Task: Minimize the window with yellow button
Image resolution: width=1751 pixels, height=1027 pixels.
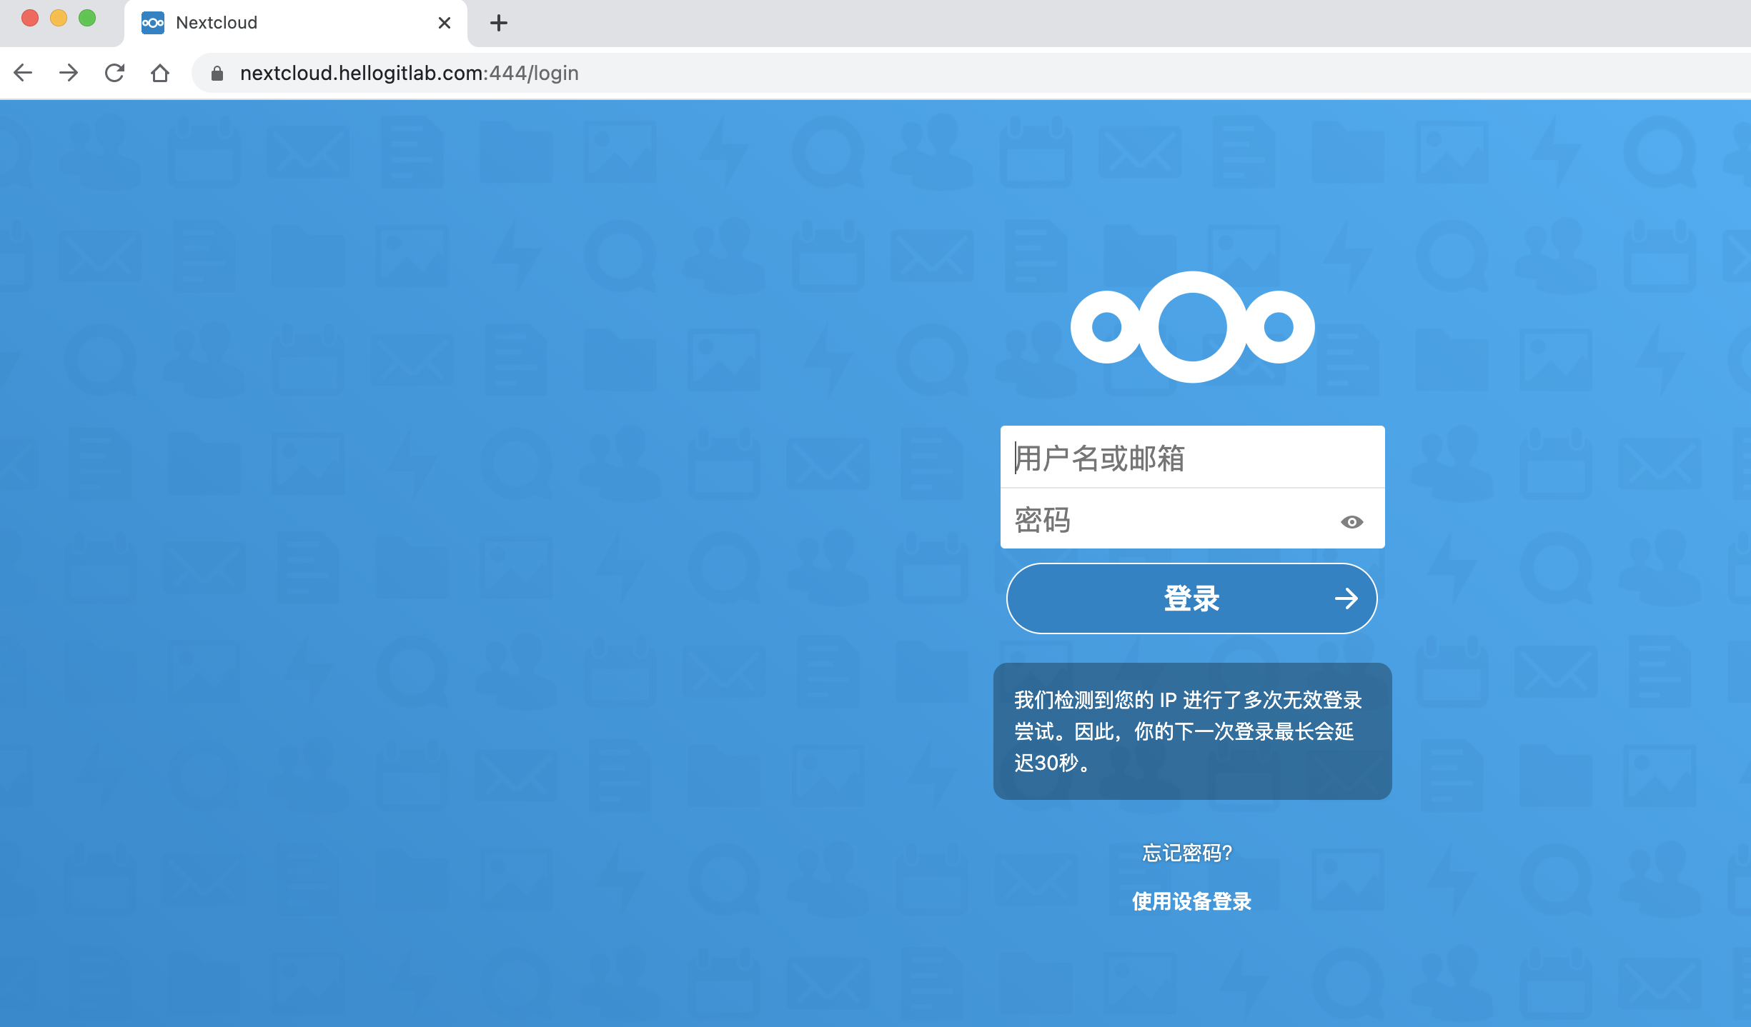Action: click(59, 18)
